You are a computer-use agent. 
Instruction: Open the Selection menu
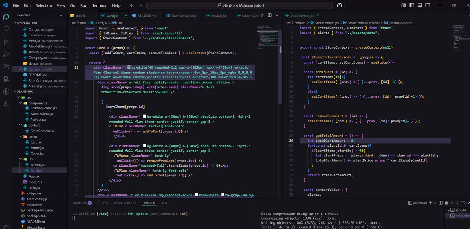(43, 5)
